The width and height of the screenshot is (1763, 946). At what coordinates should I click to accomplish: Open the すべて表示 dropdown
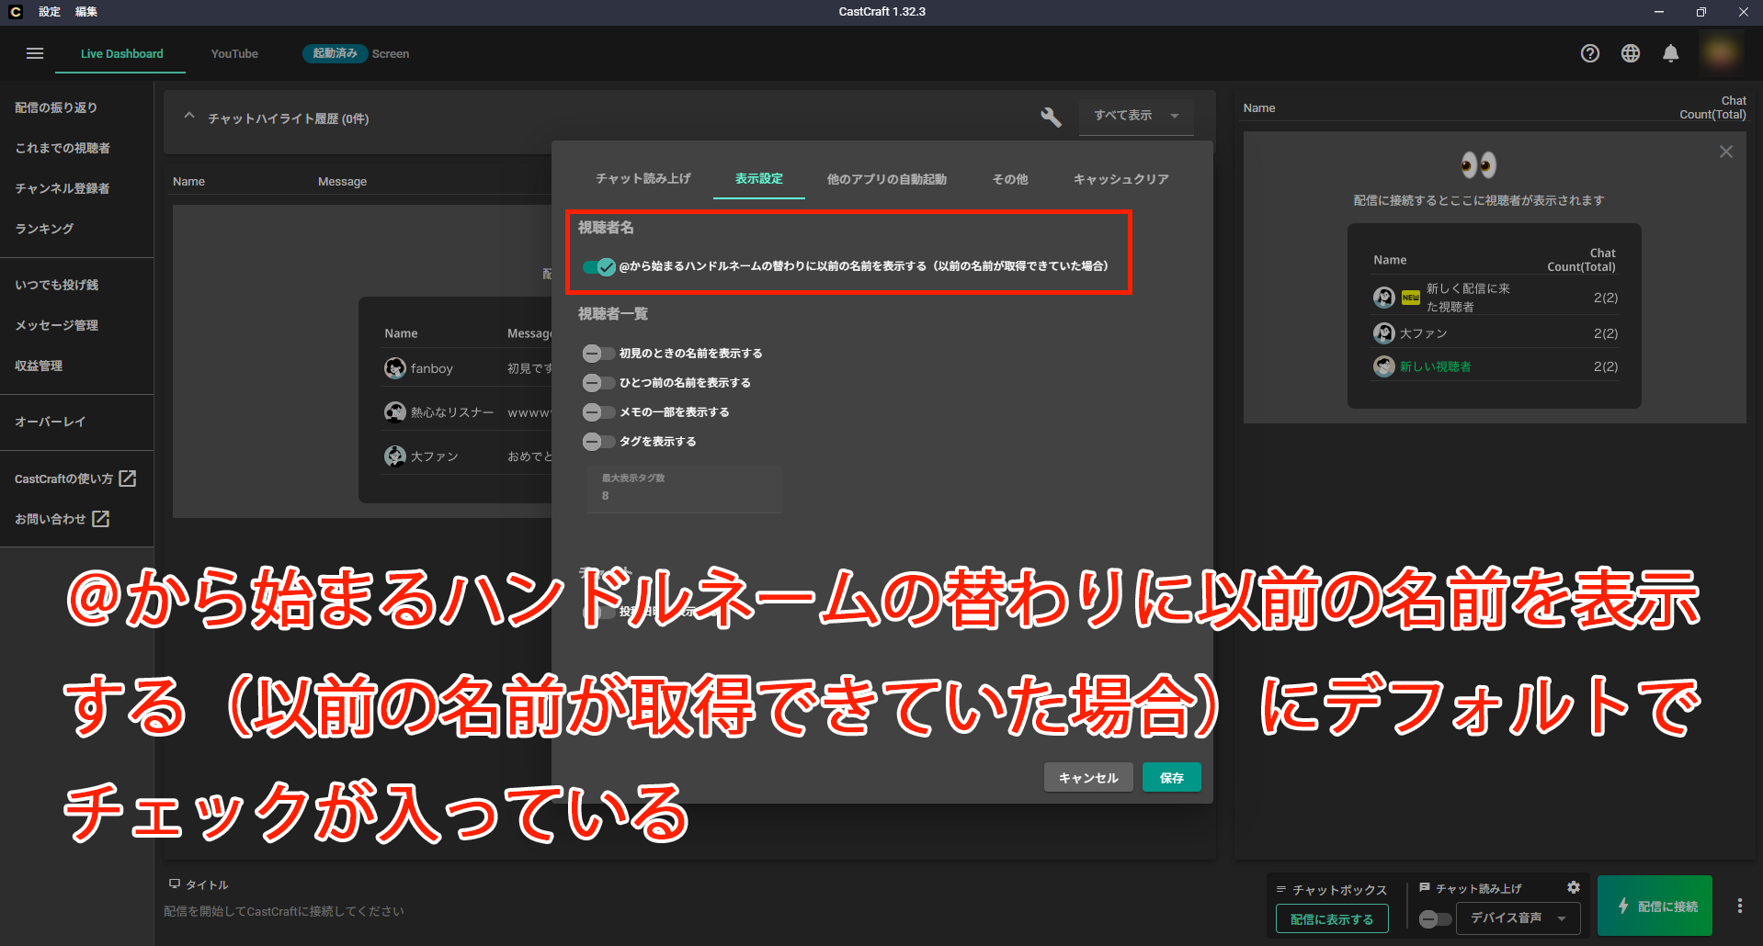coord(1136,116)
